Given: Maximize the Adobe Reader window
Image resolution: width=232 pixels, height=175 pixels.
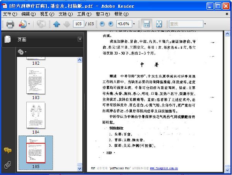Looking at the screenshot, I should [218, 6].
